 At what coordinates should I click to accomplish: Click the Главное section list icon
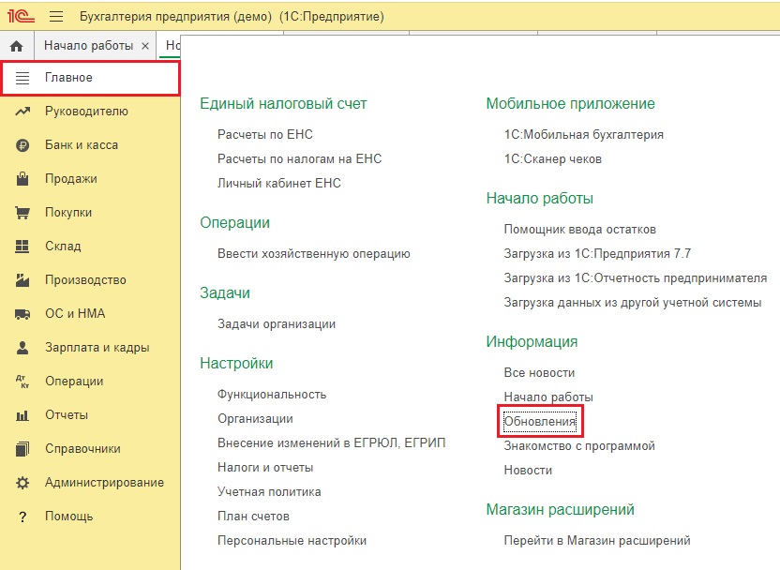pos(22,78)
